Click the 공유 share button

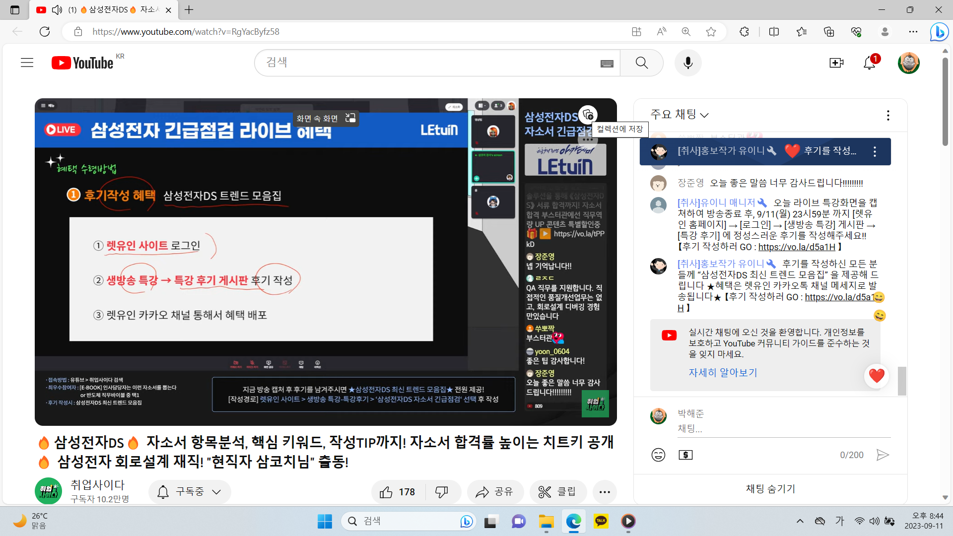coord(495,492)
